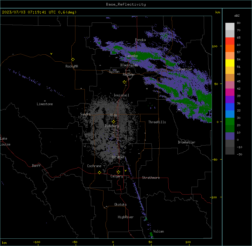Click the 100 tick label on bottom axis

(x=188, y=242)
